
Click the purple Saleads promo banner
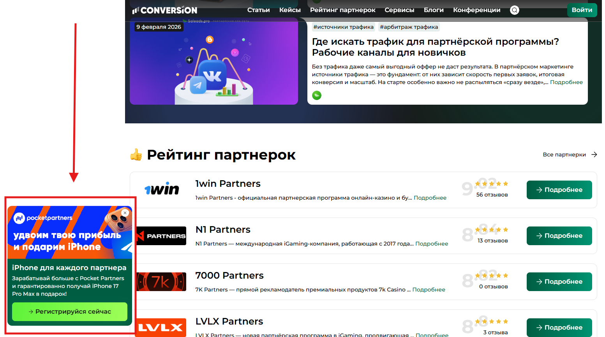(214, 62)
